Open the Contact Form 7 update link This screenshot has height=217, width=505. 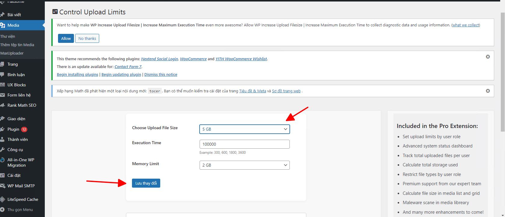click(128, 67)
